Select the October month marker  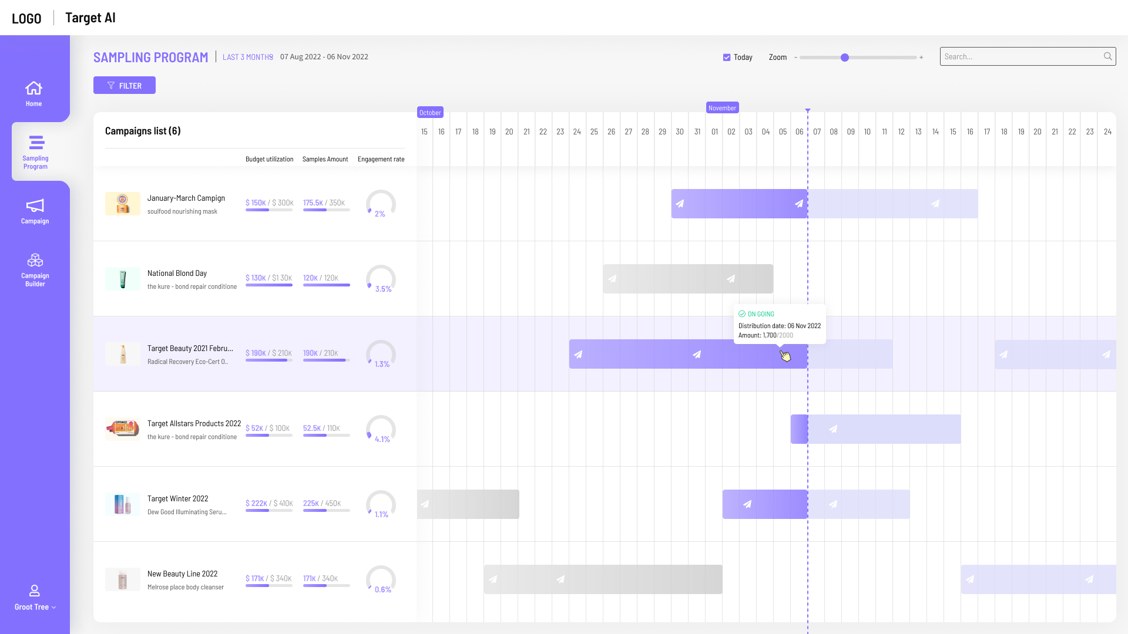(430, 113)
